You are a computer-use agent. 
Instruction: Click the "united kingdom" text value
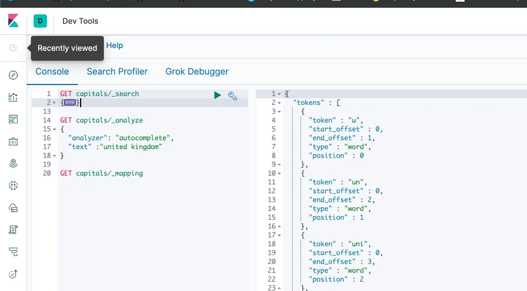tap(131, 147)
